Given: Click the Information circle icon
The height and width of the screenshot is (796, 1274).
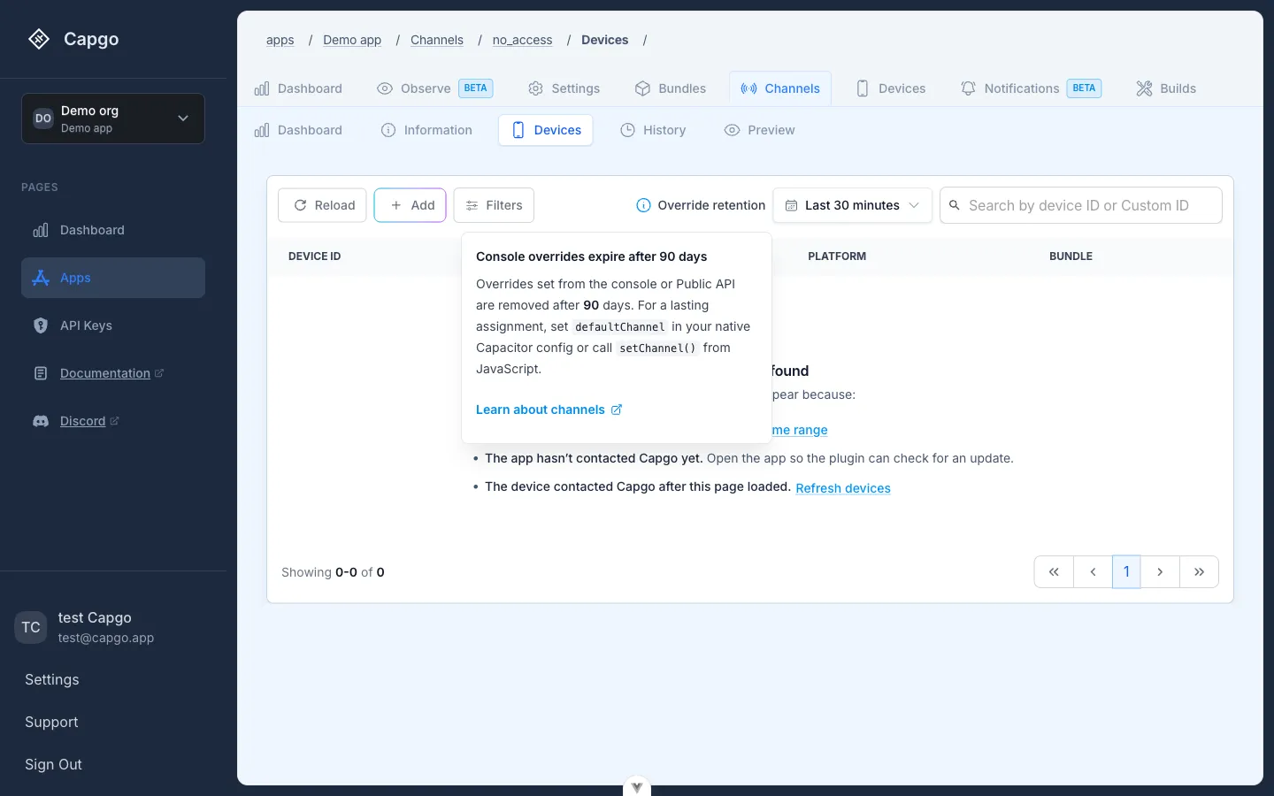Looking at the screenshot, I should click(x=388, y=130).
